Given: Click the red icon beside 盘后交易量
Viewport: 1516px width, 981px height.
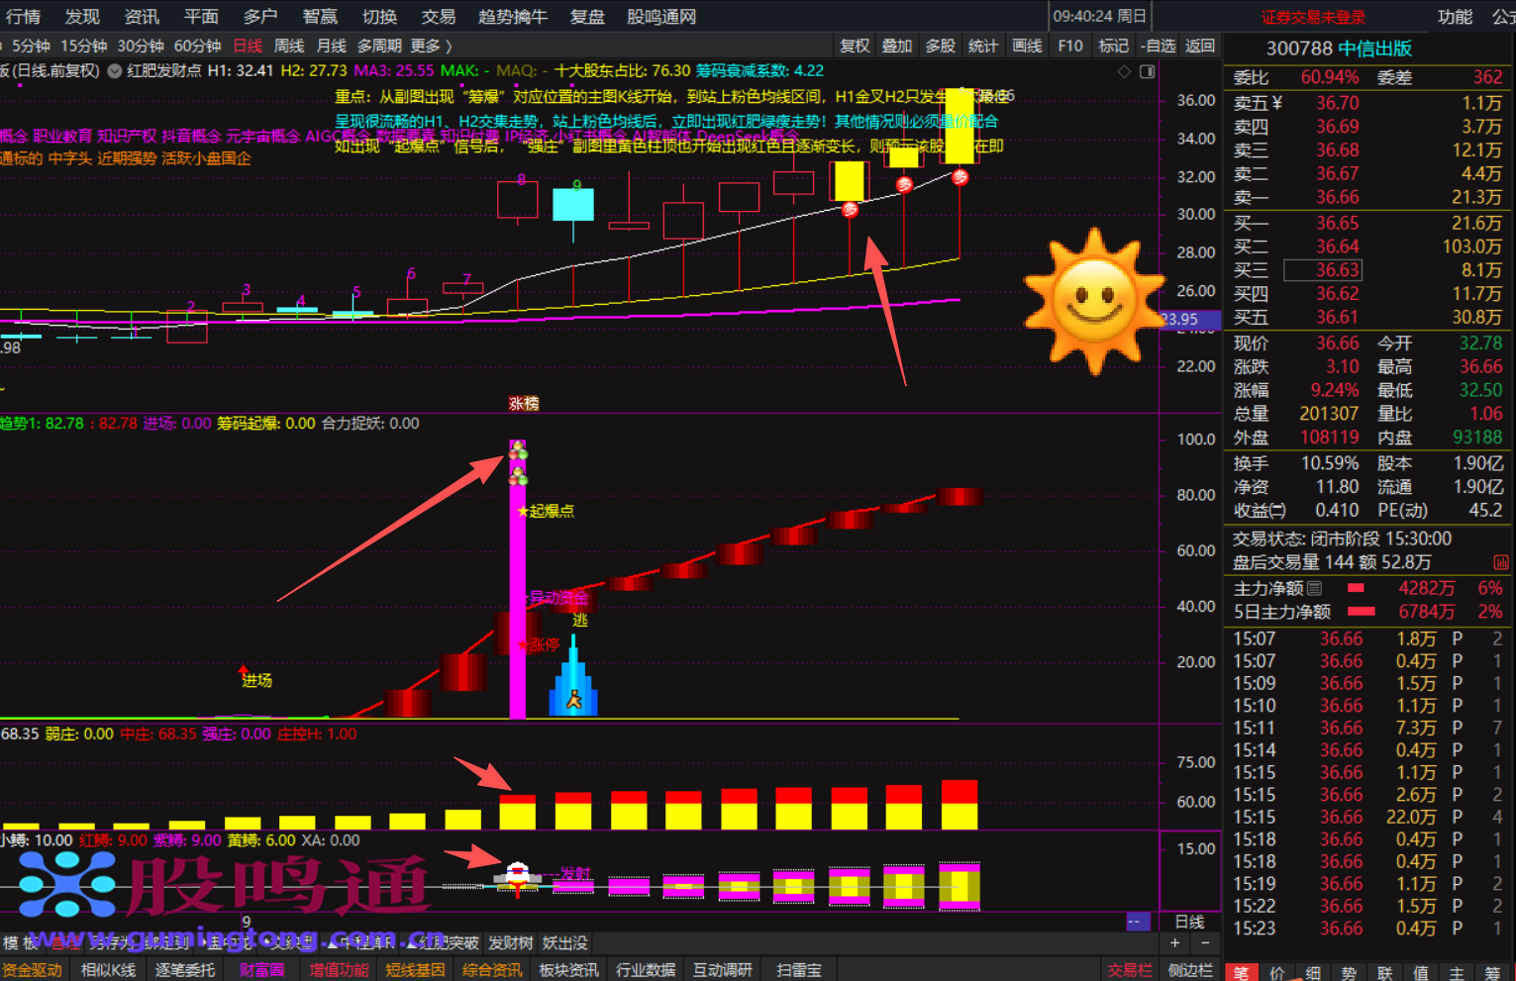Looking at the screenshot, I should tap(1500, 562).
